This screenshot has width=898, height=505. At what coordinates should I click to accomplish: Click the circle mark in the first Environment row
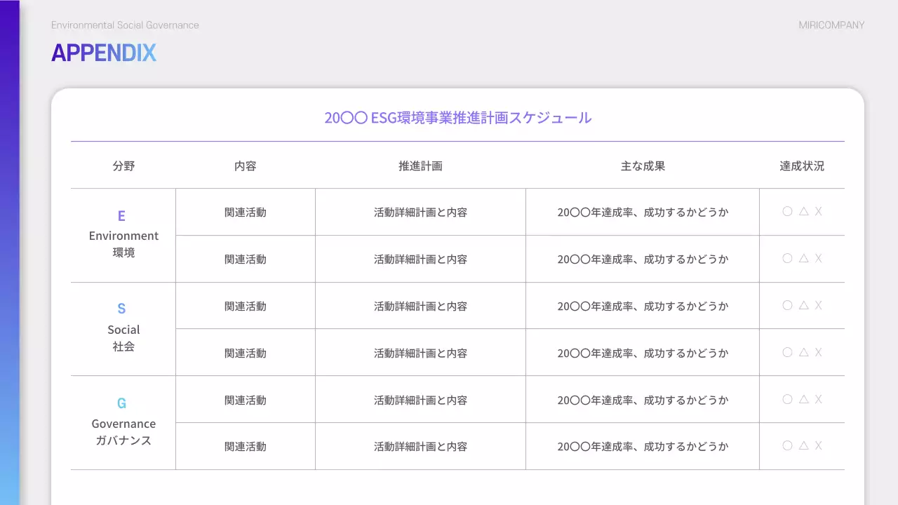pyautogui.click(x=787, y=211)
